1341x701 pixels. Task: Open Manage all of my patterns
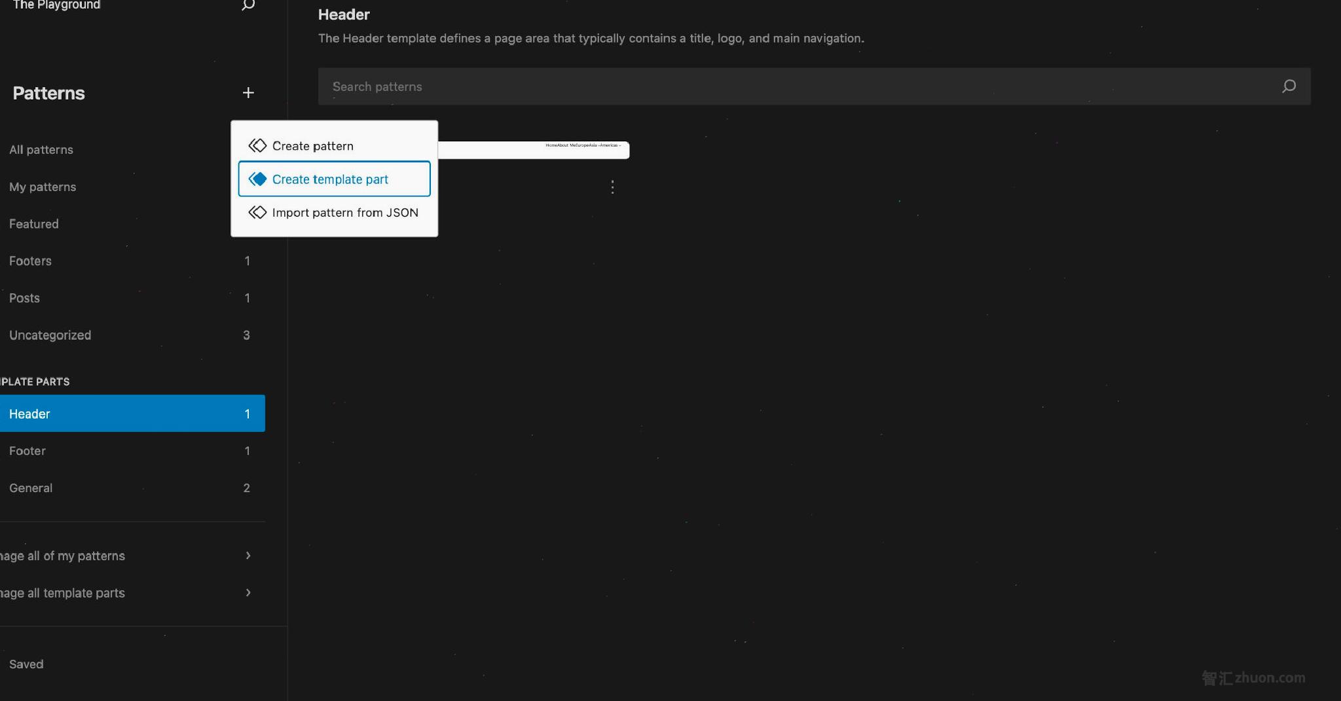[132, 556]
